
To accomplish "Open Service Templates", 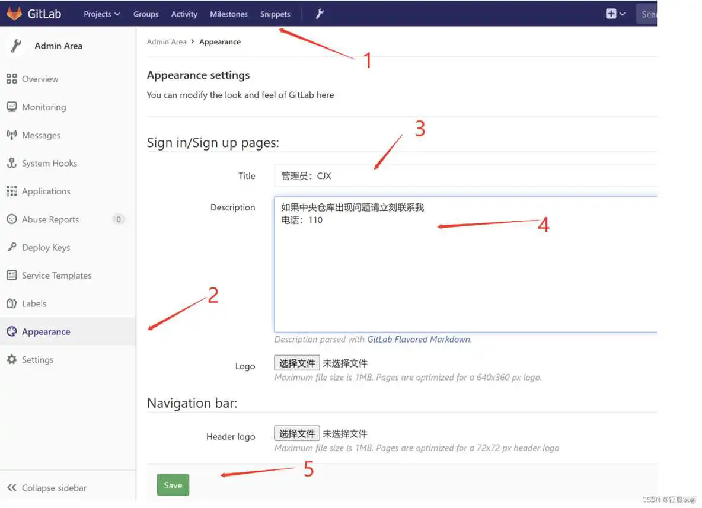I will 56,275.
